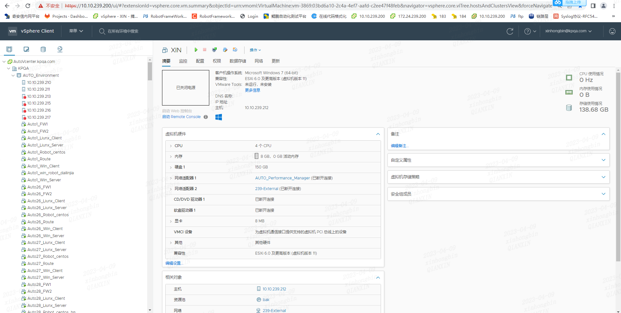Open edit VM settings toolbar icon
Viewport: 621px width, 313px height.
click(x=225, y=50)
